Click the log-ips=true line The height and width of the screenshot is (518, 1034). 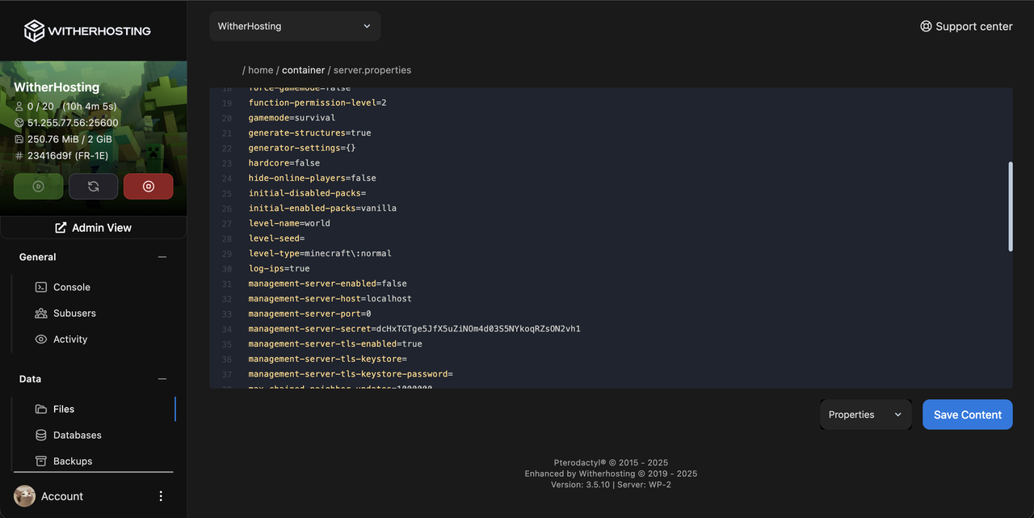point(279,268)
